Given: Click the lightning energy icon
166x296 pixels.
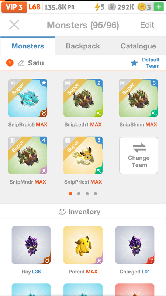Looking at the screenshot, I should (x=97, y=7).
